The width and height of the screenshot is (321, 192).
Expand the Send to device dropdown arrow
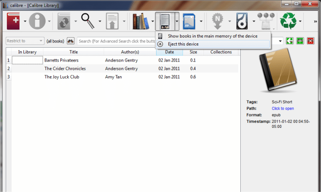click(124, 21)
